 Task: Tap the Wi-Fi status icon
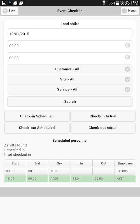(104, 3)
